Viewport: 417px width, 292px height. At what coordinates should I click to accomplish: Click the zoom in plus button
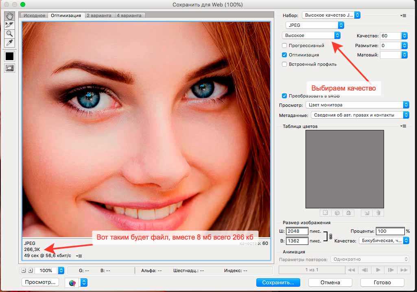[x=31, y=270]
